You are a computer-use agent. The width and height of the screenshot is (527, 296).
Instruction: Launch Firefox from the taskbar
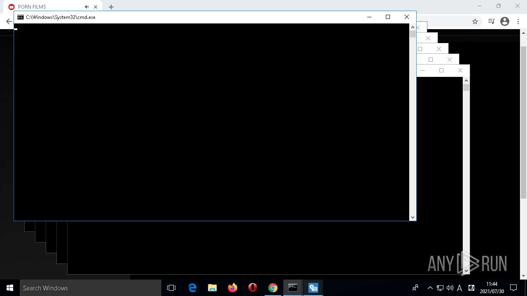233,288
